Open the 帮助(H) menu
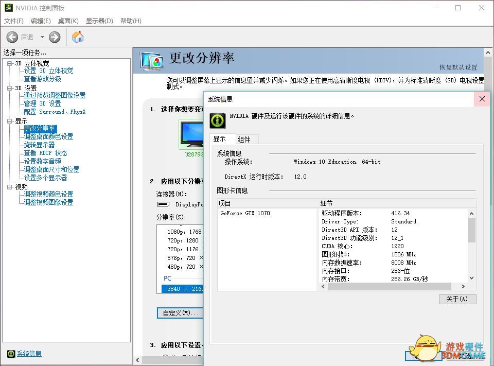The height and width of the screenshot is (366, 494). pos(131,21)
